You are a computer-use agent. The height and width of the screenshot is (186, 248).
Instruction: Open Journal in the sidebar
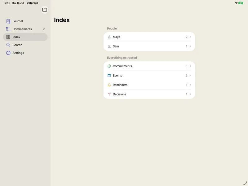click(x=25, y=21)
